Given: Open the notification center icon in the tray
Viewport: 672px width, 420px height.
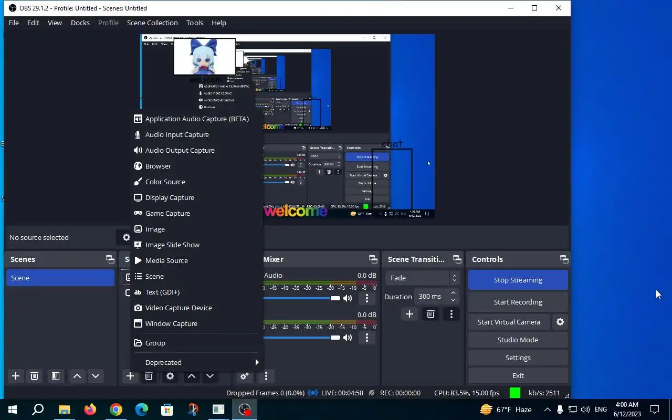Looking at the screenshot, I should click(655, 409).
